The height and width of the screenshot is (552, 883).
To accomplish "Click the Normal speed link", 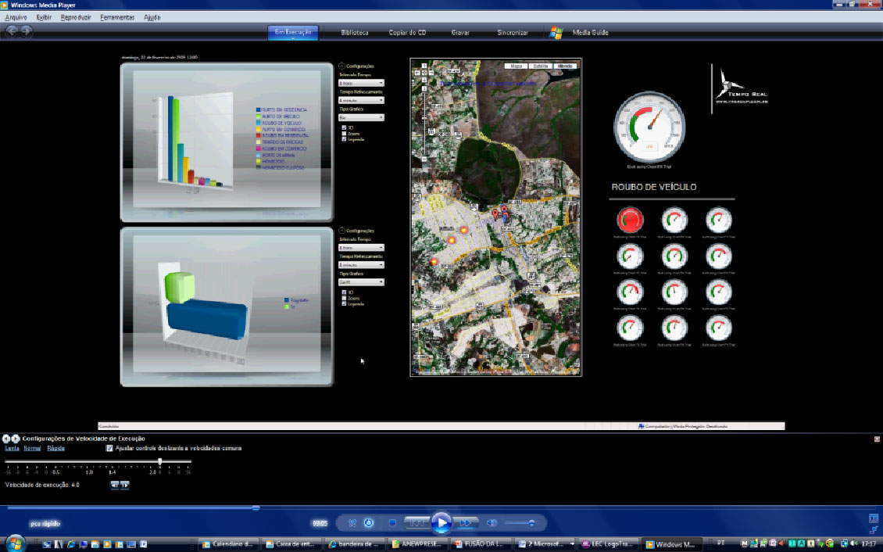I will [32, 448].
